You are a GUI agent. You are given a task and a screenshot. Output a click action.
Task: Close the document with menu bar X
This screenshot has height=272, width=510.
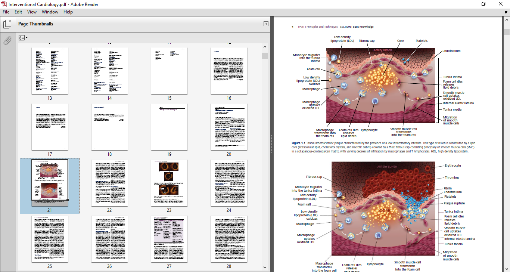tap(506, 12)
